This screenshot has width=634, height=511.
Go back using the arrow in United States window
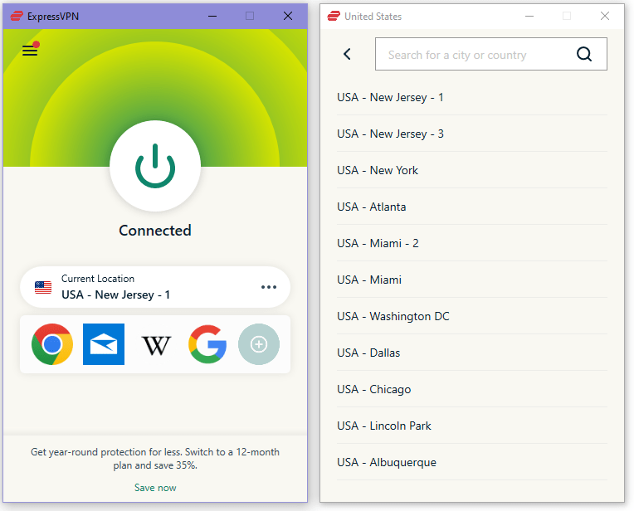347,54
